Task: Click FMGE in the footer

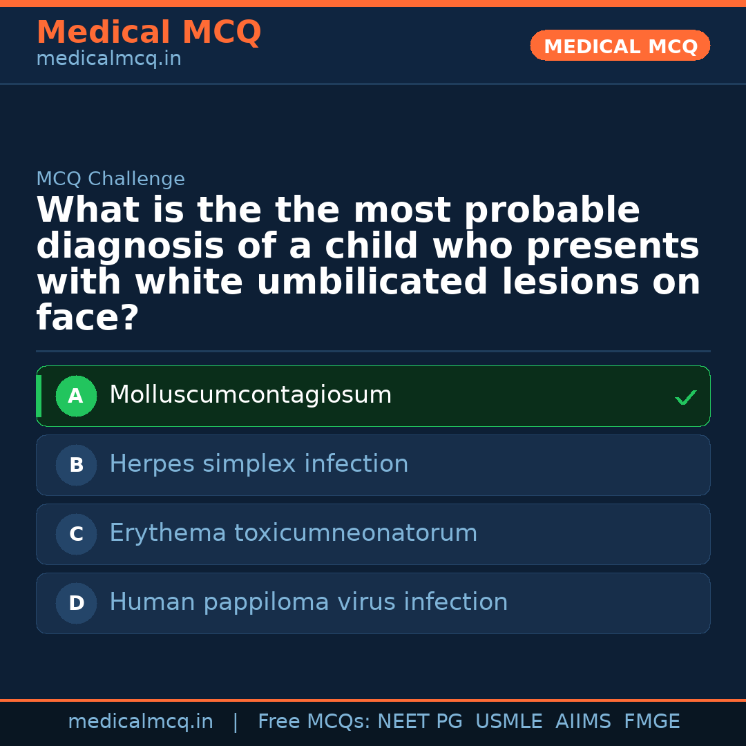Action: coord(651,722)
